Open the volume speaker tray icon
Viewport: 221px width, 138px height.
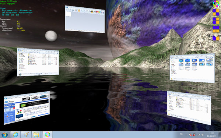203,135
